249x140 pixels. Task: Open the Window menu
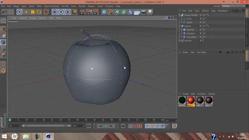click(x=109, y=6)
